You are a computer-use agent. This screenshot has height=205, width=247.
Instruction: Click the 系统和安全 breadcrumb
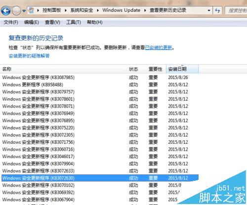coord(82,10)
